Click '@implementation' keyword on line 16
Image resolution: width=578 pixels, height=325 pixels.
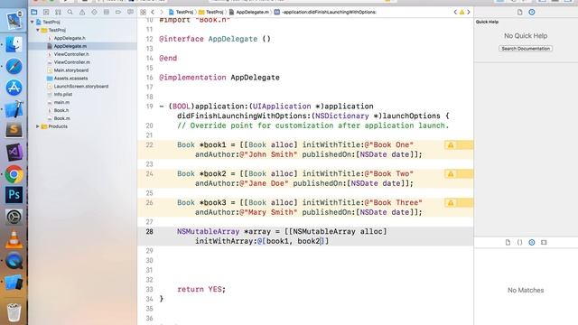coord(192,78)
